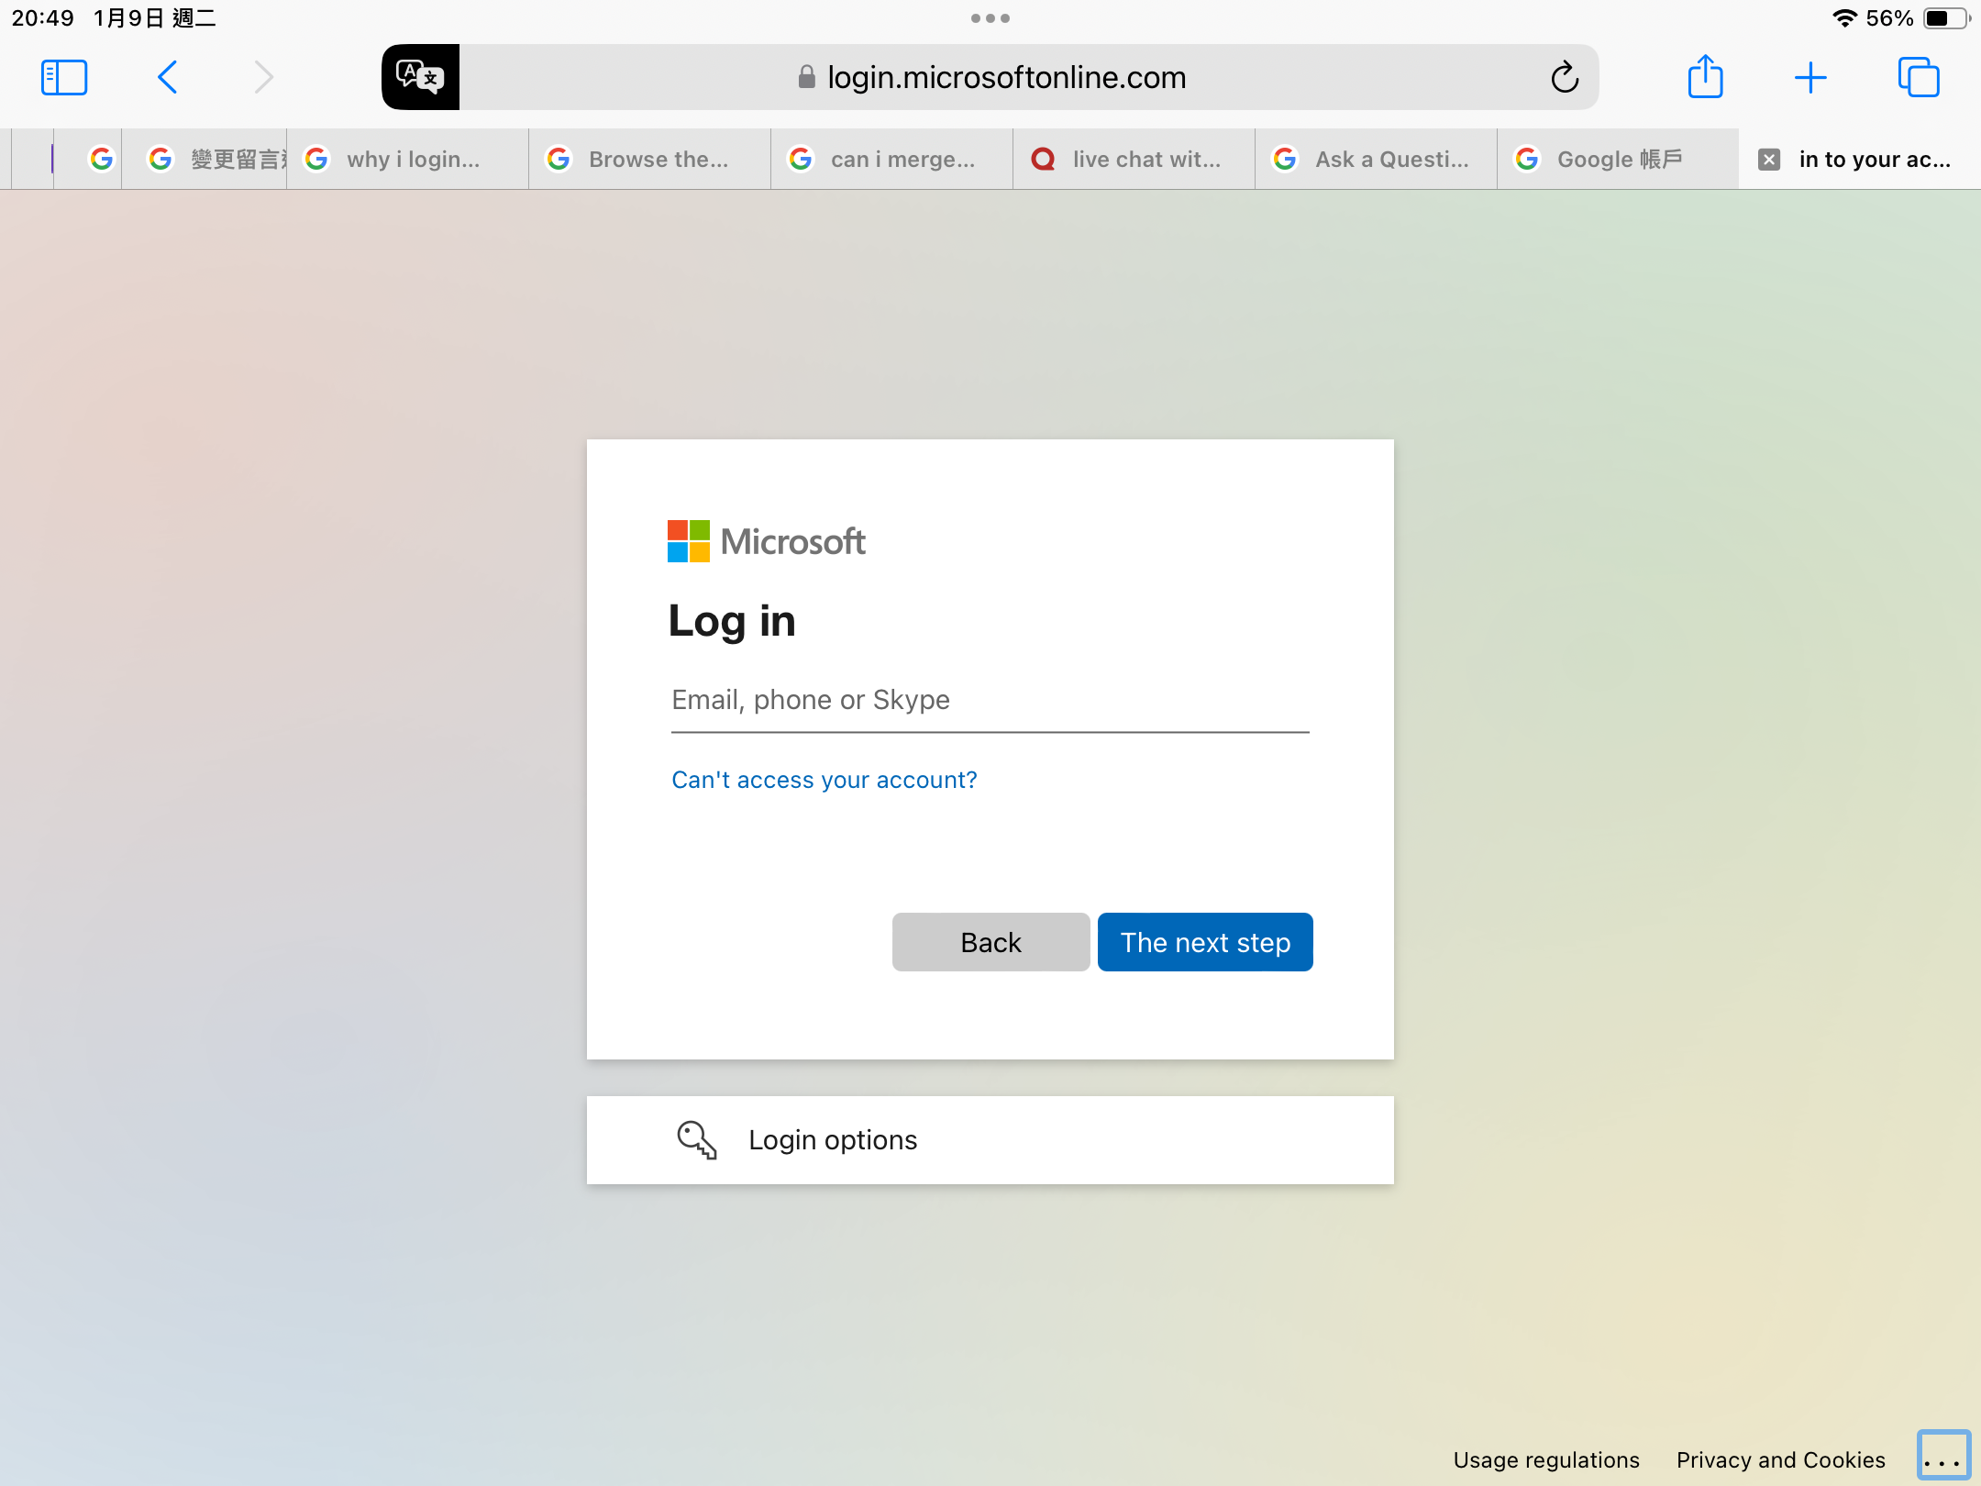
Task: Reload the Microsoft login page
Action: click(1565, 77)
